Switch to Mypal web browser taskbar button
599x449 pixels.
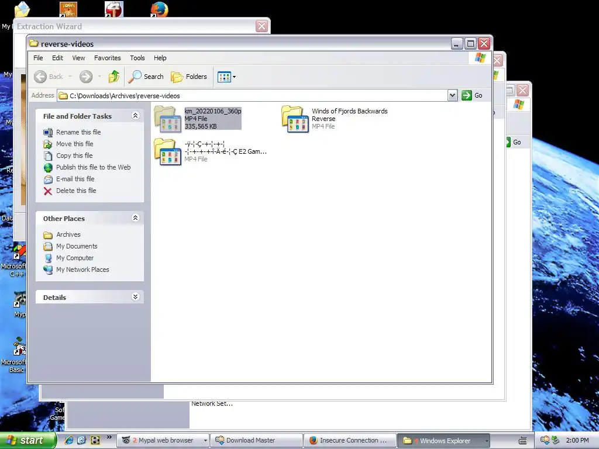click(163, 440)
